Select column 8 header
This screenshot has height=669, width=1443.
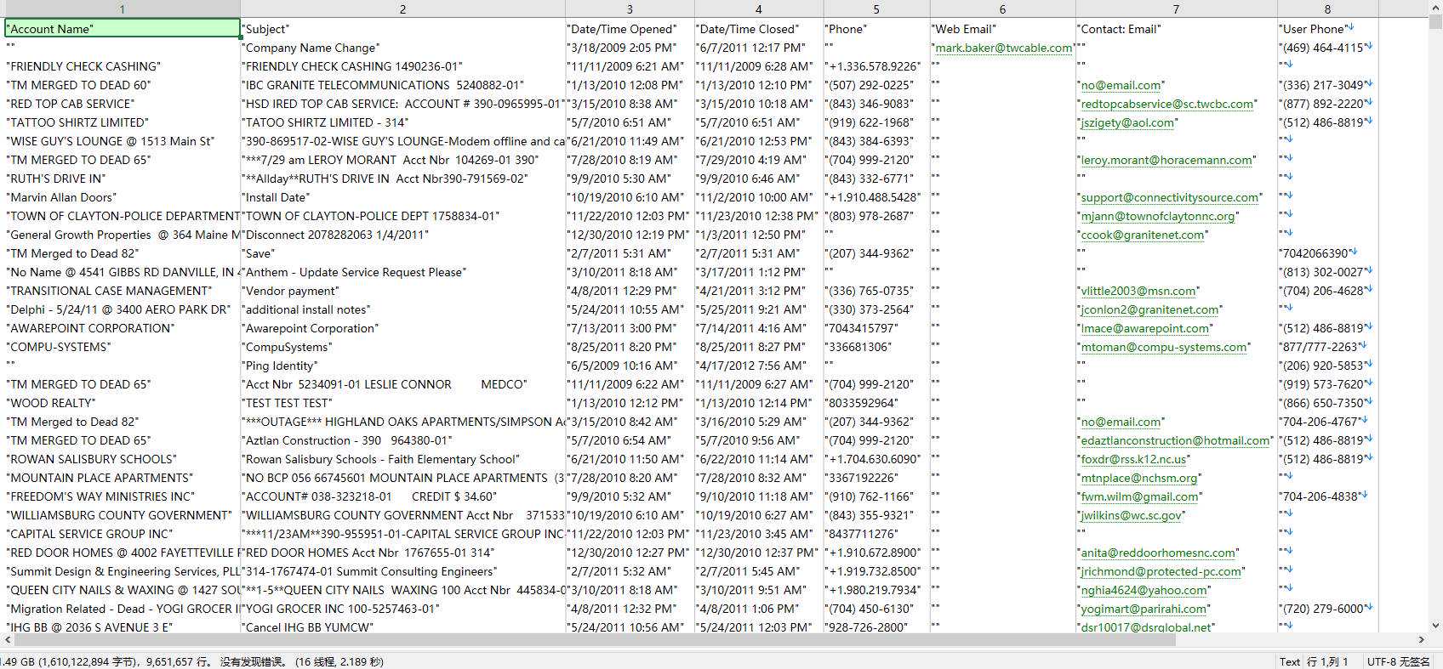click(1327, 9)
